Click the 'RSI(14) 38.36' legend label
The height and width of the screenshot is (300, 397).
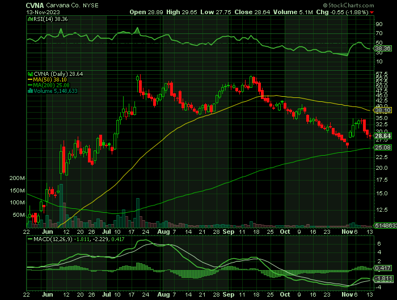50,19
